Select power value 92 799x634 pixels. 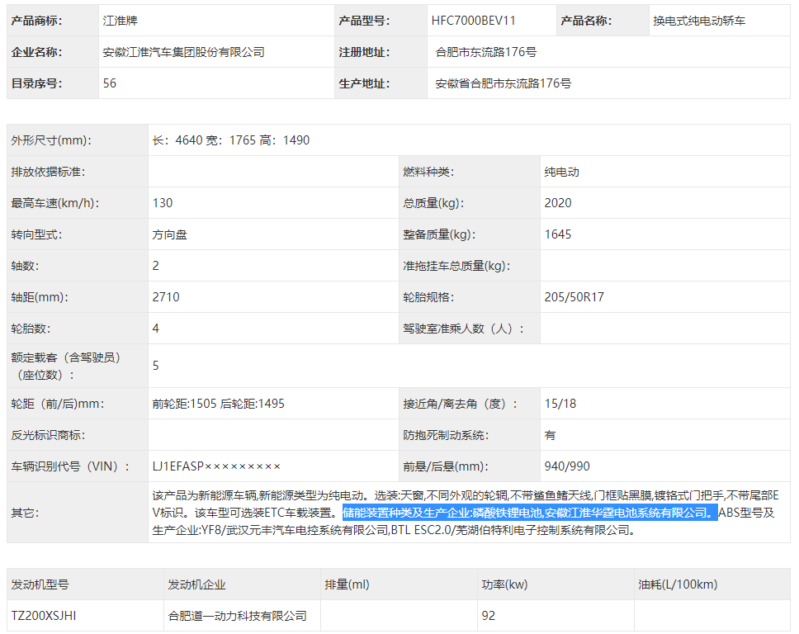coord(488,616)
